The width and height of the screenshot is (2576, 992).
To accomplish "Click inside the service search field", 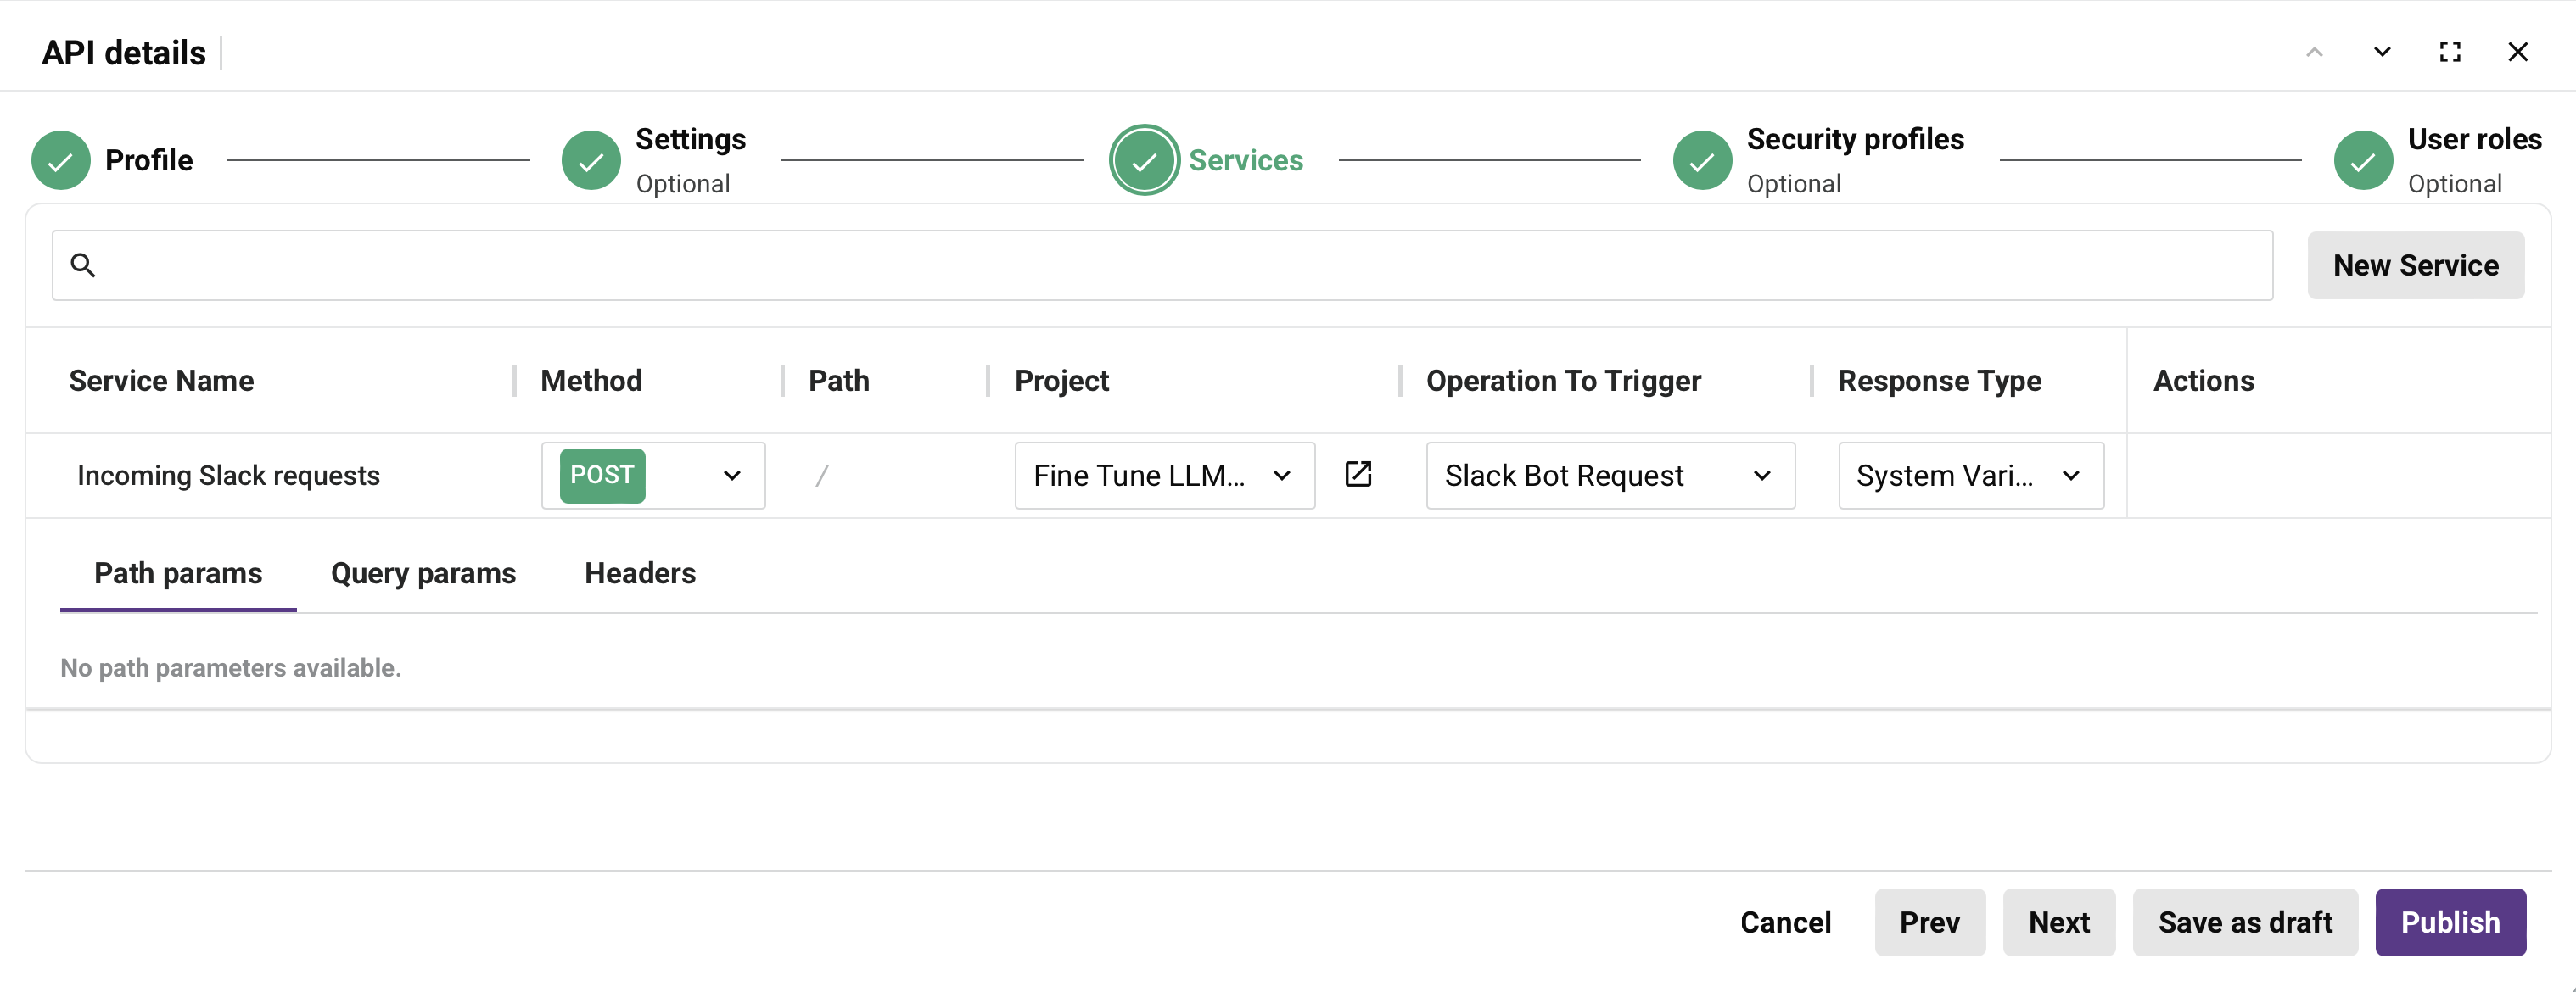I will coord(1000,265).
